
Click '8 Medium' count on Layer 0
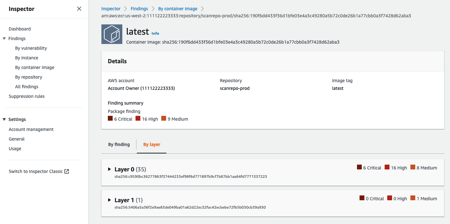pos(427,168)
